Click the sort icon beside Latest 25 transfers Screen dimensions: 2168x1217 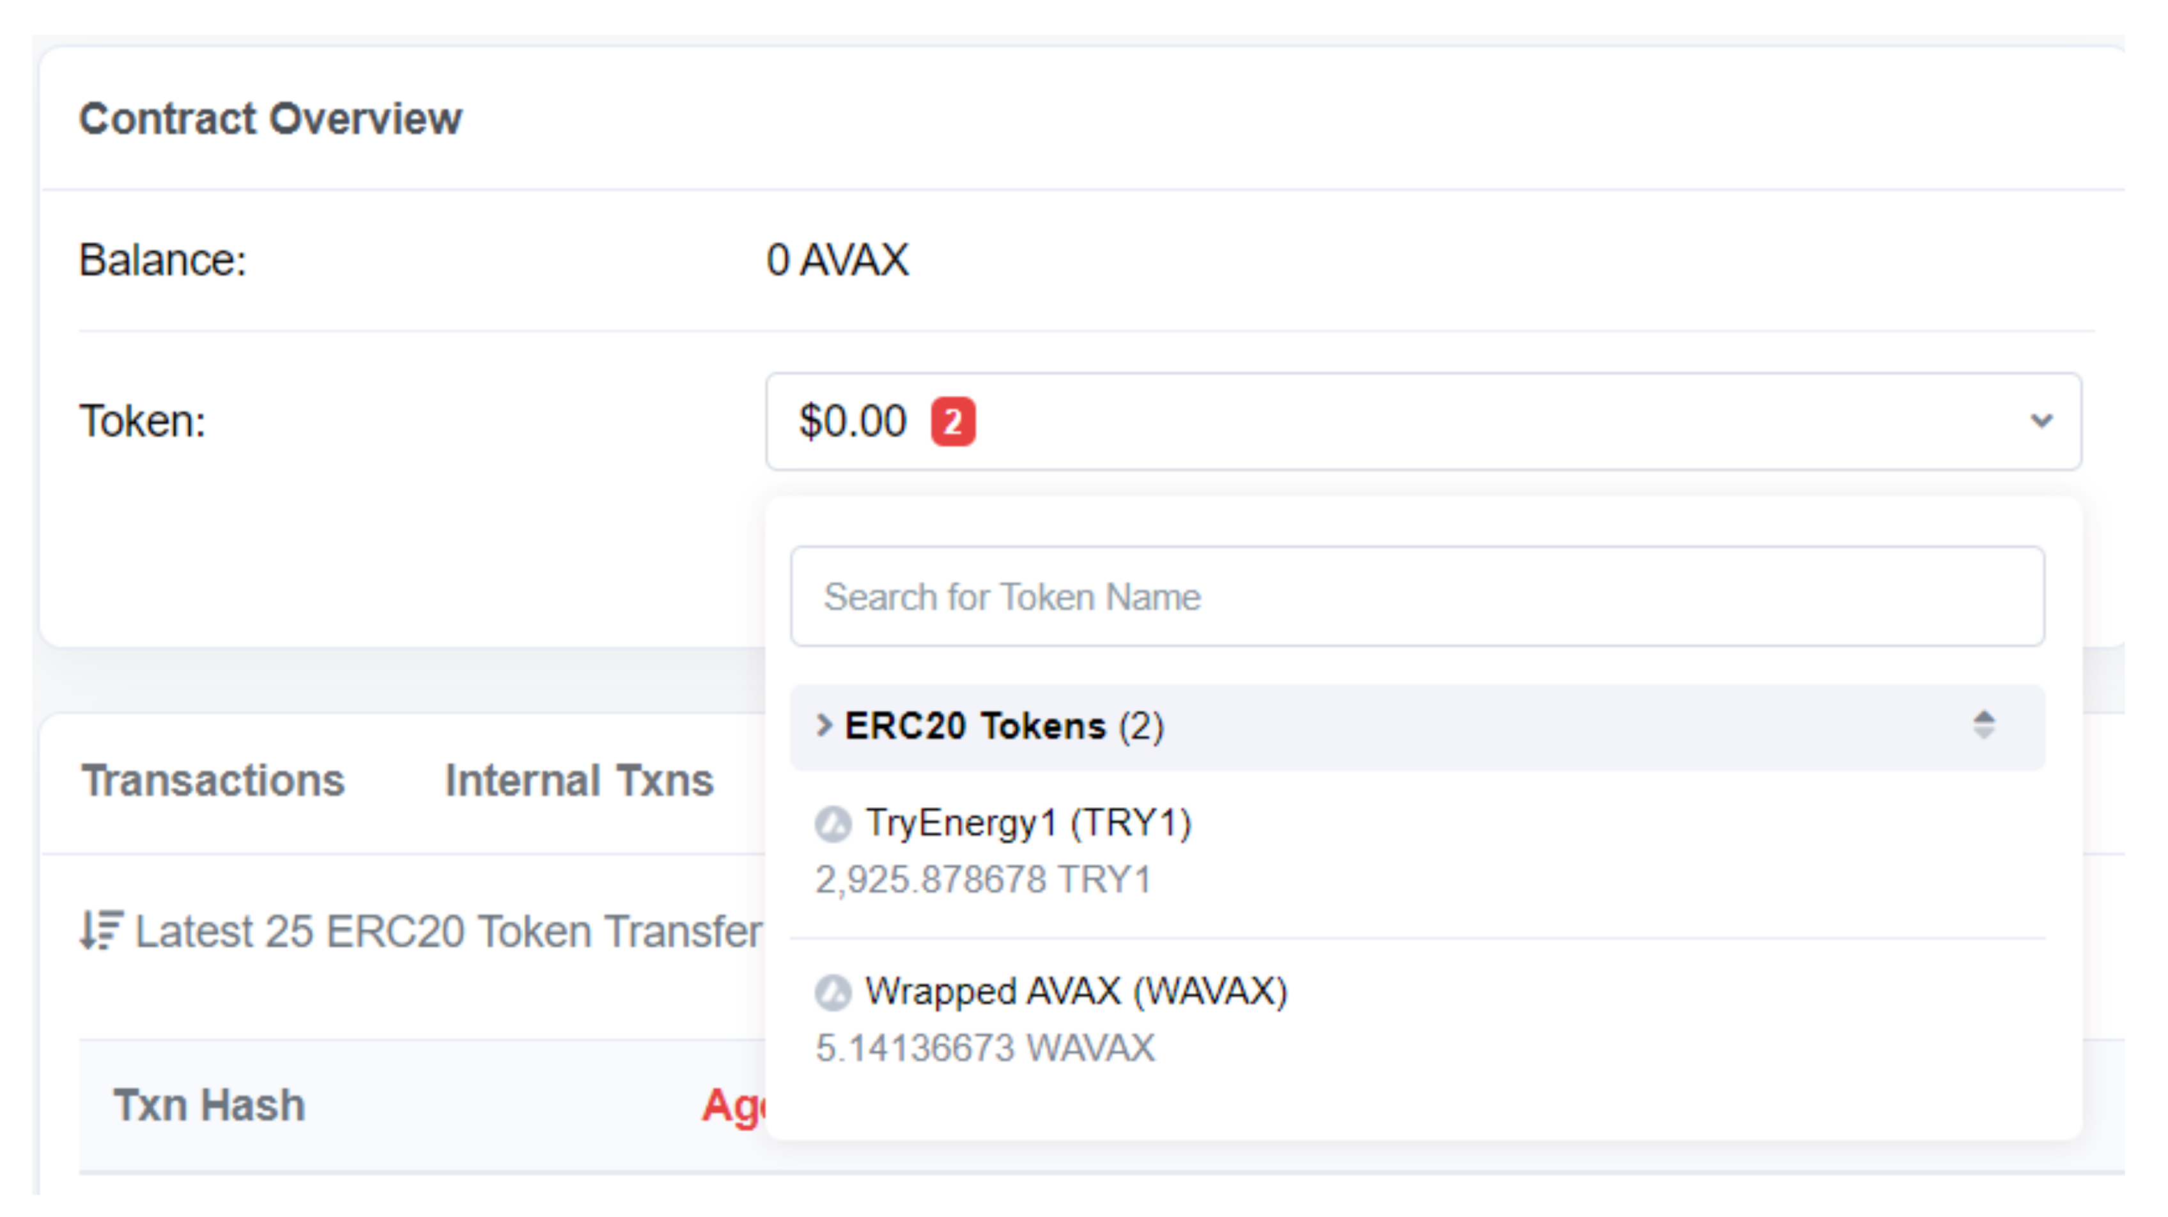point(102,930)
